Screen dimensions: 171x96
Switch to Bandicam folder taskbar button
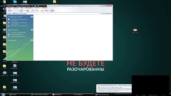[62, 95]
